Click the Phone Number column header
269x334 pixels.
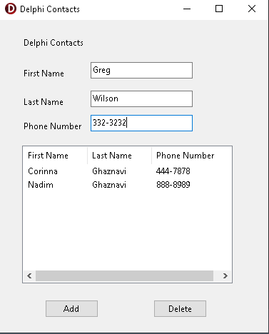[191, 156]
